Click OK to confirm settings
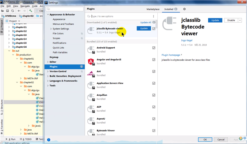Screen dimensions: 247x144 click(x=205, y=140)
